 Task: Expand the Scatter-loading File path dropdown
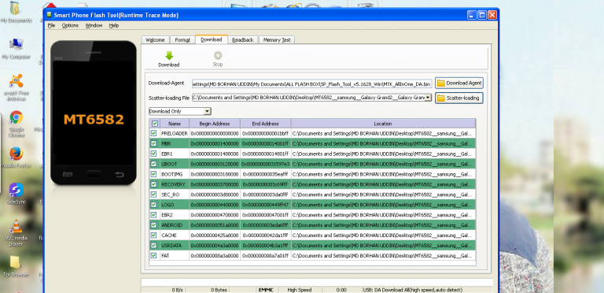pyautogui.click(x=428, y=98)
